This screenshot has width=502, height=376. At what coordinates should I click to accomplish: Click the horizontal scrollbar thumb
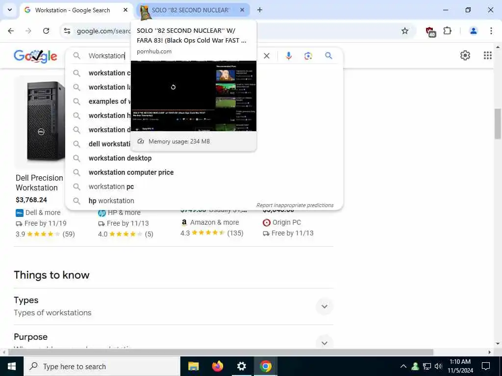[221, 352]
